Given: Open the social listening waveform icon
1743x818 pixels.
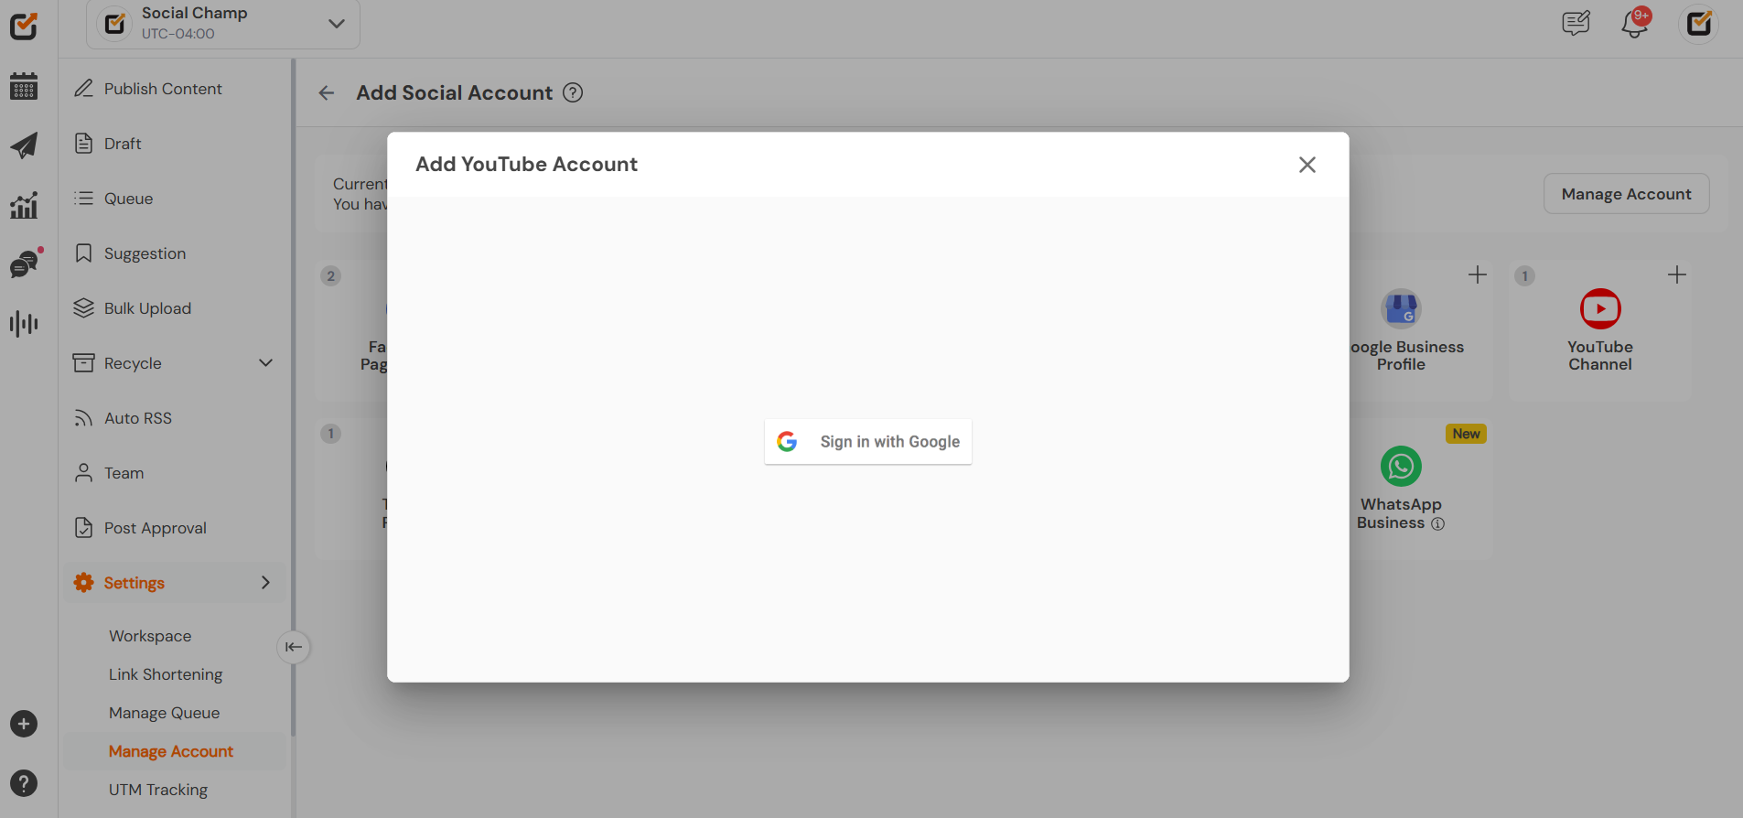Looking at the screenshot, I should (x=24, y=324).
